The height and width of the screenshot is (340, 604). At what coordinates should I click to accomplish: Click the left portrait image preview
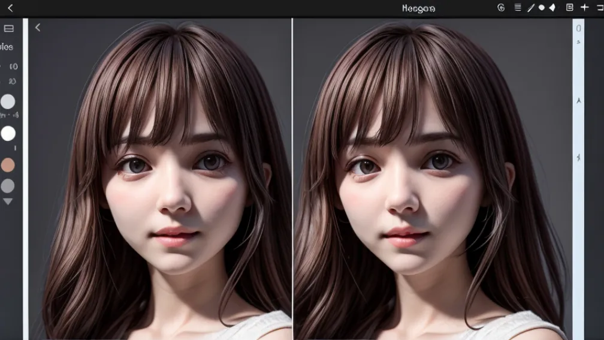pyautogui.click(x=160, y=180)
